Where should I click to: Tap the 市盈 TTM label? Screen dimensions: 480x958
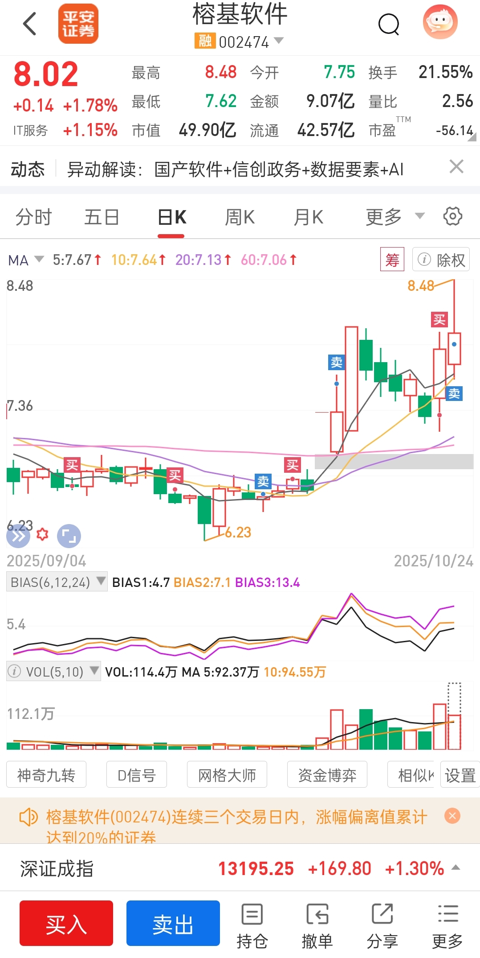click(x=389, y=128)
